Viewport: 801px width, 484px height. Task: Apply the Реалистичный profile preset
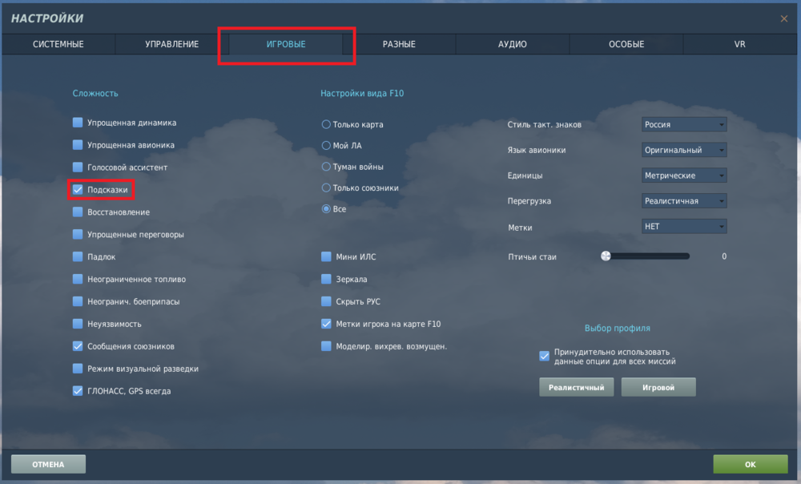click(x=576, y=387)
